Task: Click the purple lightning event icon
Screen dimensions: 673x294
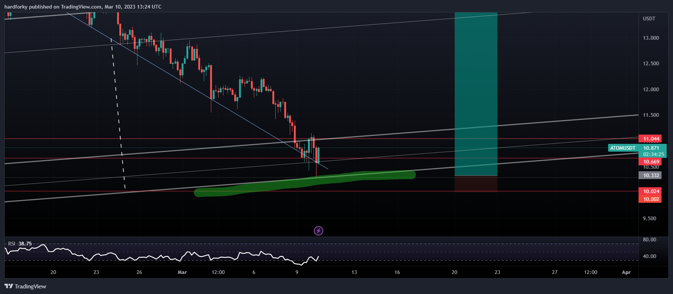Action: coord(318,231)
